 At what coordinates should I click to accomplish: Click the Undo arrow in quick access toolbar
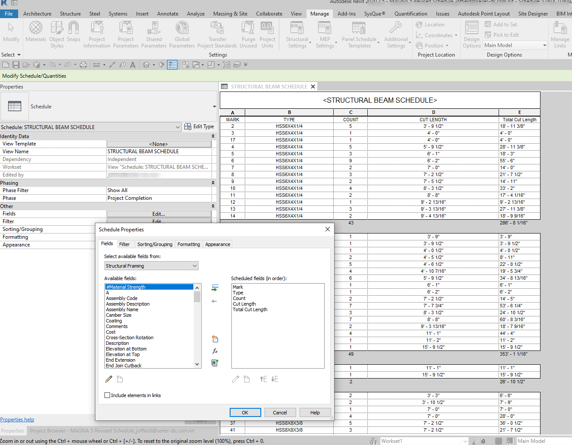point(52,65)
